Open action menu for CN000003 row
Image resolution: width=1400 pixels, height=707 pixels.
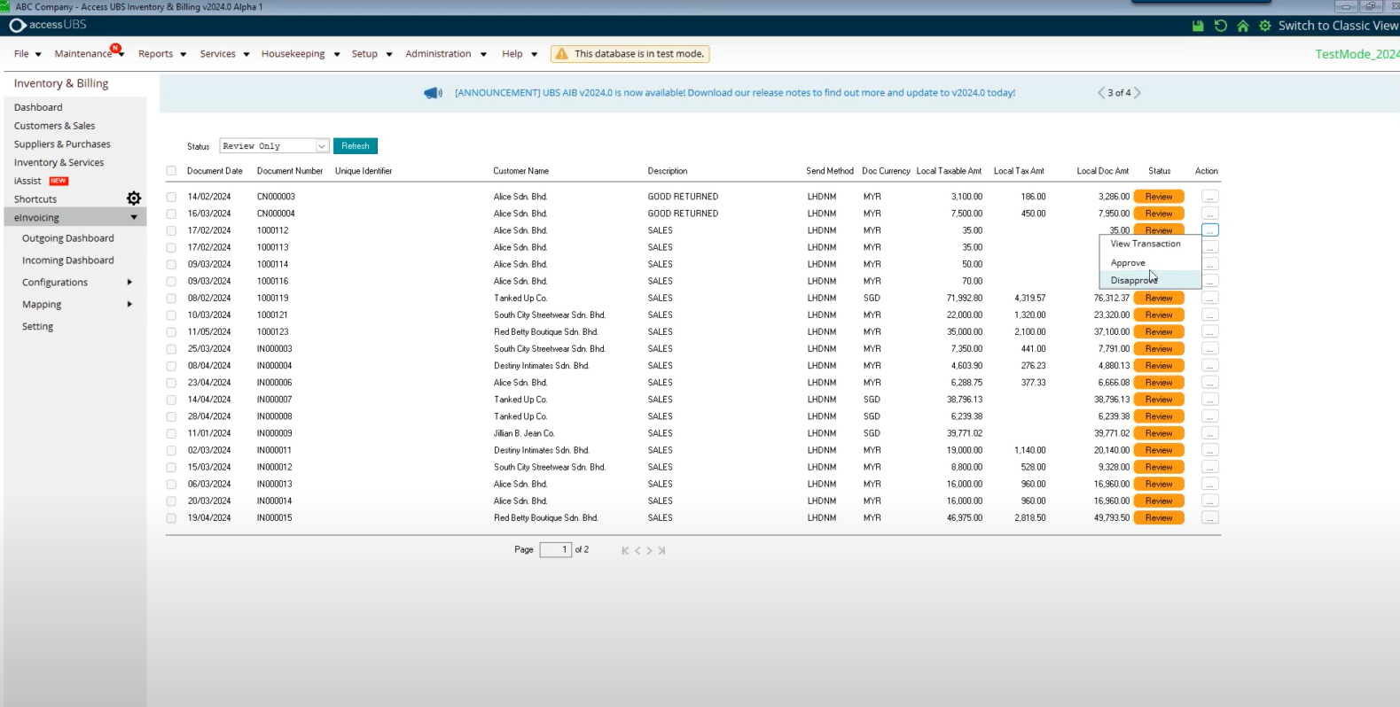(1210, 197)
